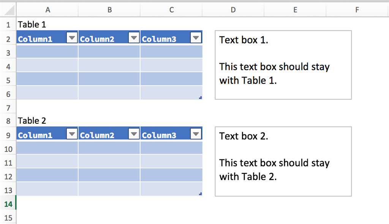Click inside Text box 1

(283, 65)
